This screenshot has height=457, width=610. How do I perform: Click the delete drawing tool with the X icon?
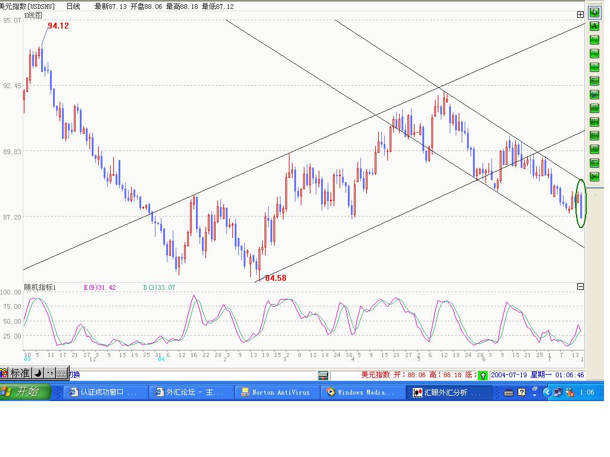(594, 177)
